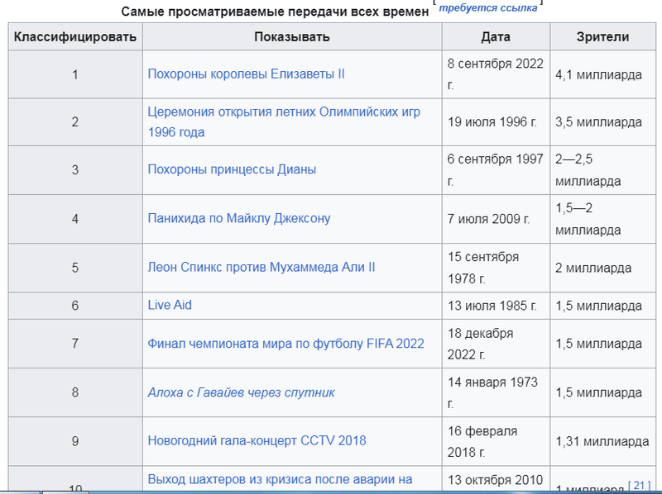Select the date '13 октября 2010'
The height and width of the screenshot is (494, 662).
(x=495, y=480)
